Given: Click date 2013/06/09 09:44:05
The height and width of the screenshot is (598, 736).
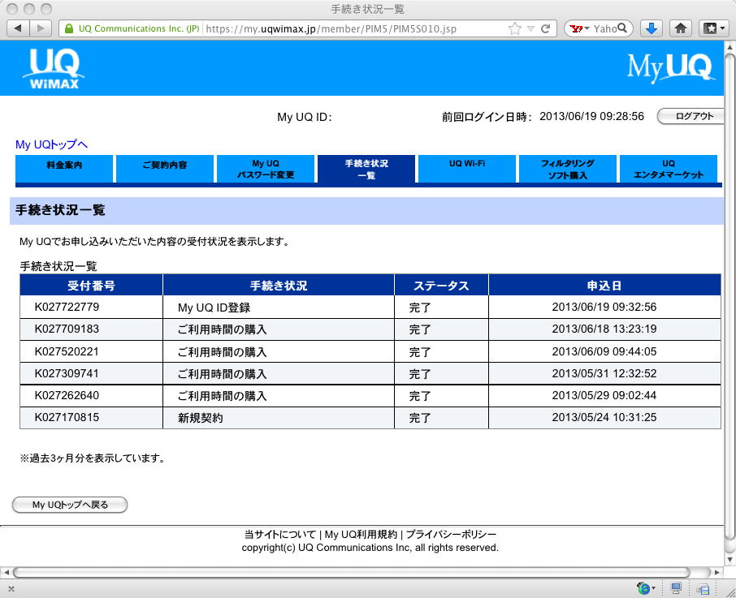Looking at the screenshot, I should (604, 351).
